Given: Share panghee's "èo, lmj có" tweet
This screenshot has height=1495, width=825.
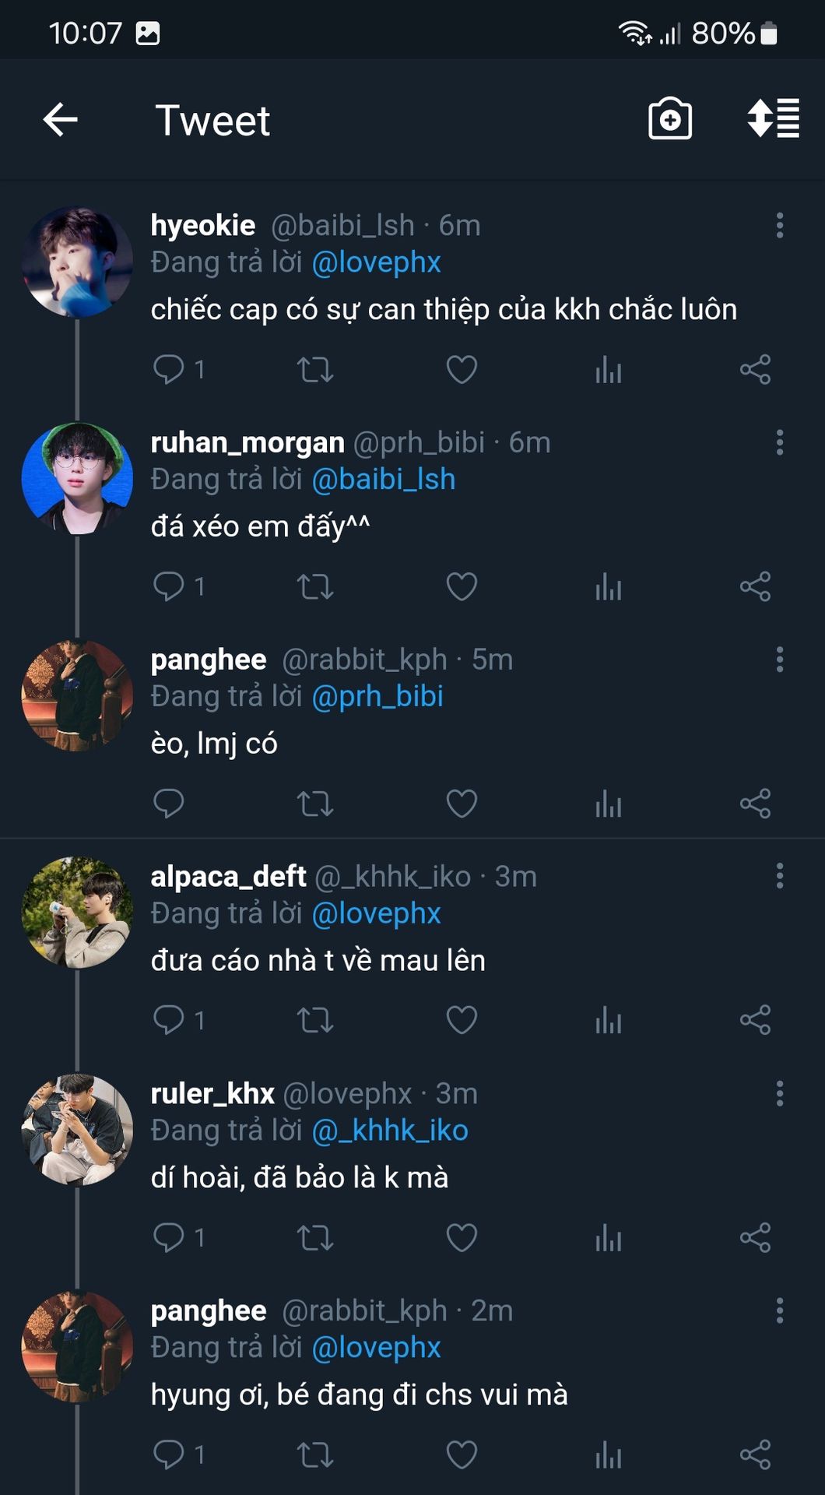Looking at the screenshot, I should click(x=755, y=804).
